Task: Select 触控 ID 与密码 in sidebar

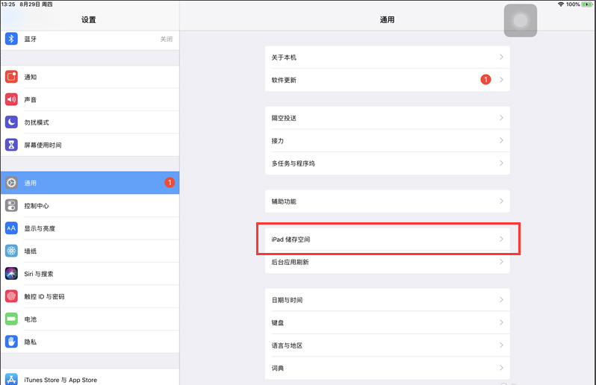Action: click(x=90, y=296)
